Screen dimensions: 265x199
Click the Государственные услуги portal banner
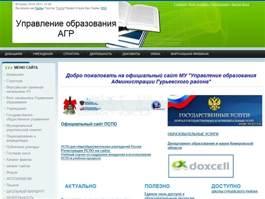(215, 110)
